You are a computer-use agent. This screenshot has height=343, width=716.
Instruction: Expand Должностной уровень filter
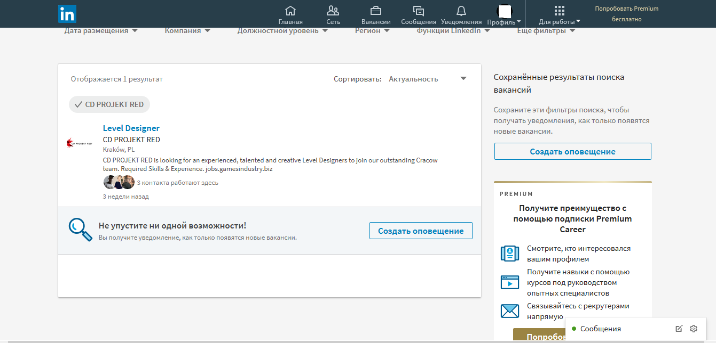282,30
